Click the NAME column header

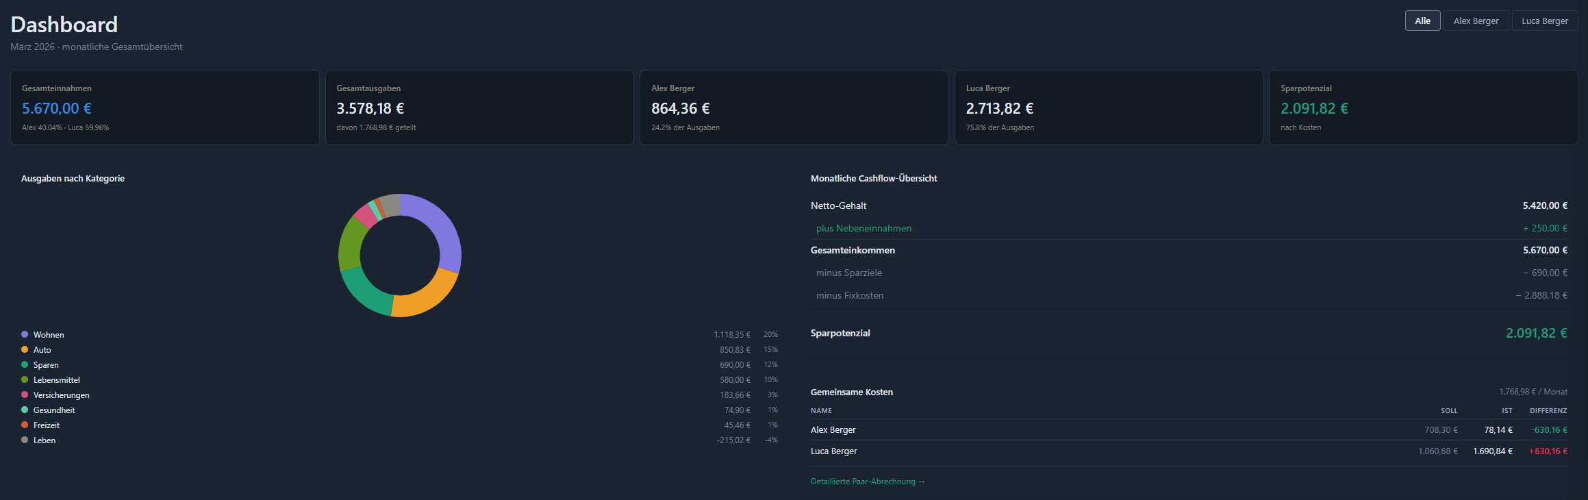(821, 411)
